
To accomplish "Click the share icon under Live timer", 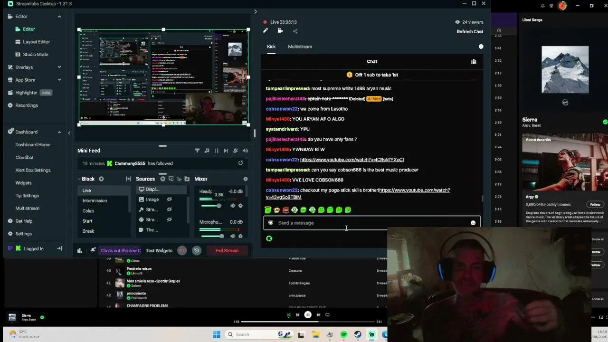I will 295,31.
